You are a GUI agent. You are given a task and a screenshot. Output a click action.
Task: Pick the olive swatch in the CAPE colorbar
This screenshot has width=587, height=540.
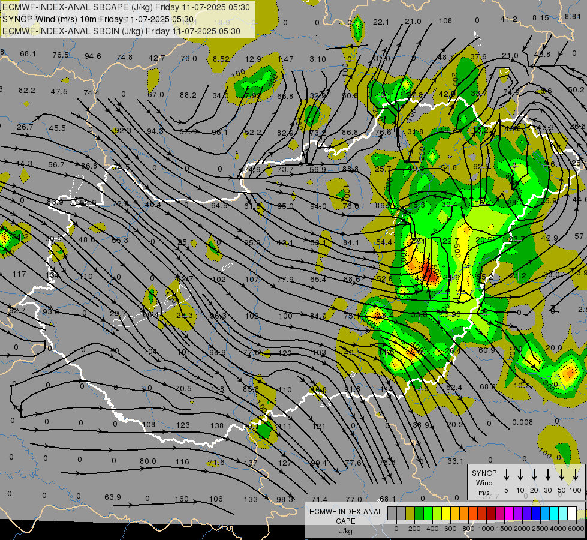410,514
